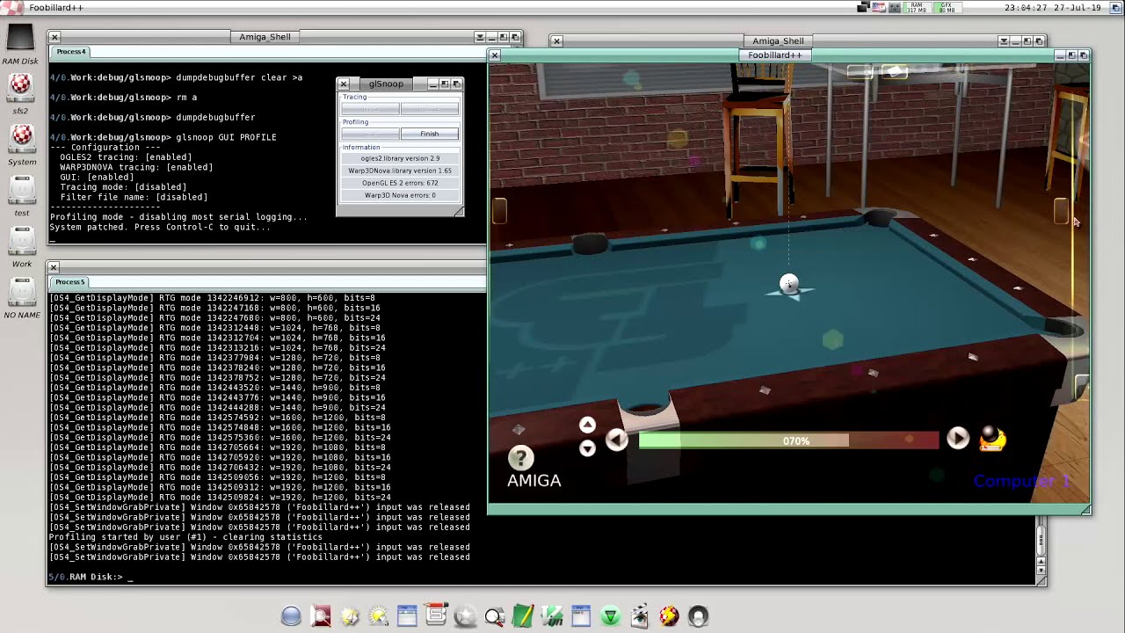Image resolution: width=1125 pixels, height=633 pixels.
Task: Click the AMIGA player name label
Action: pos(533,481)
